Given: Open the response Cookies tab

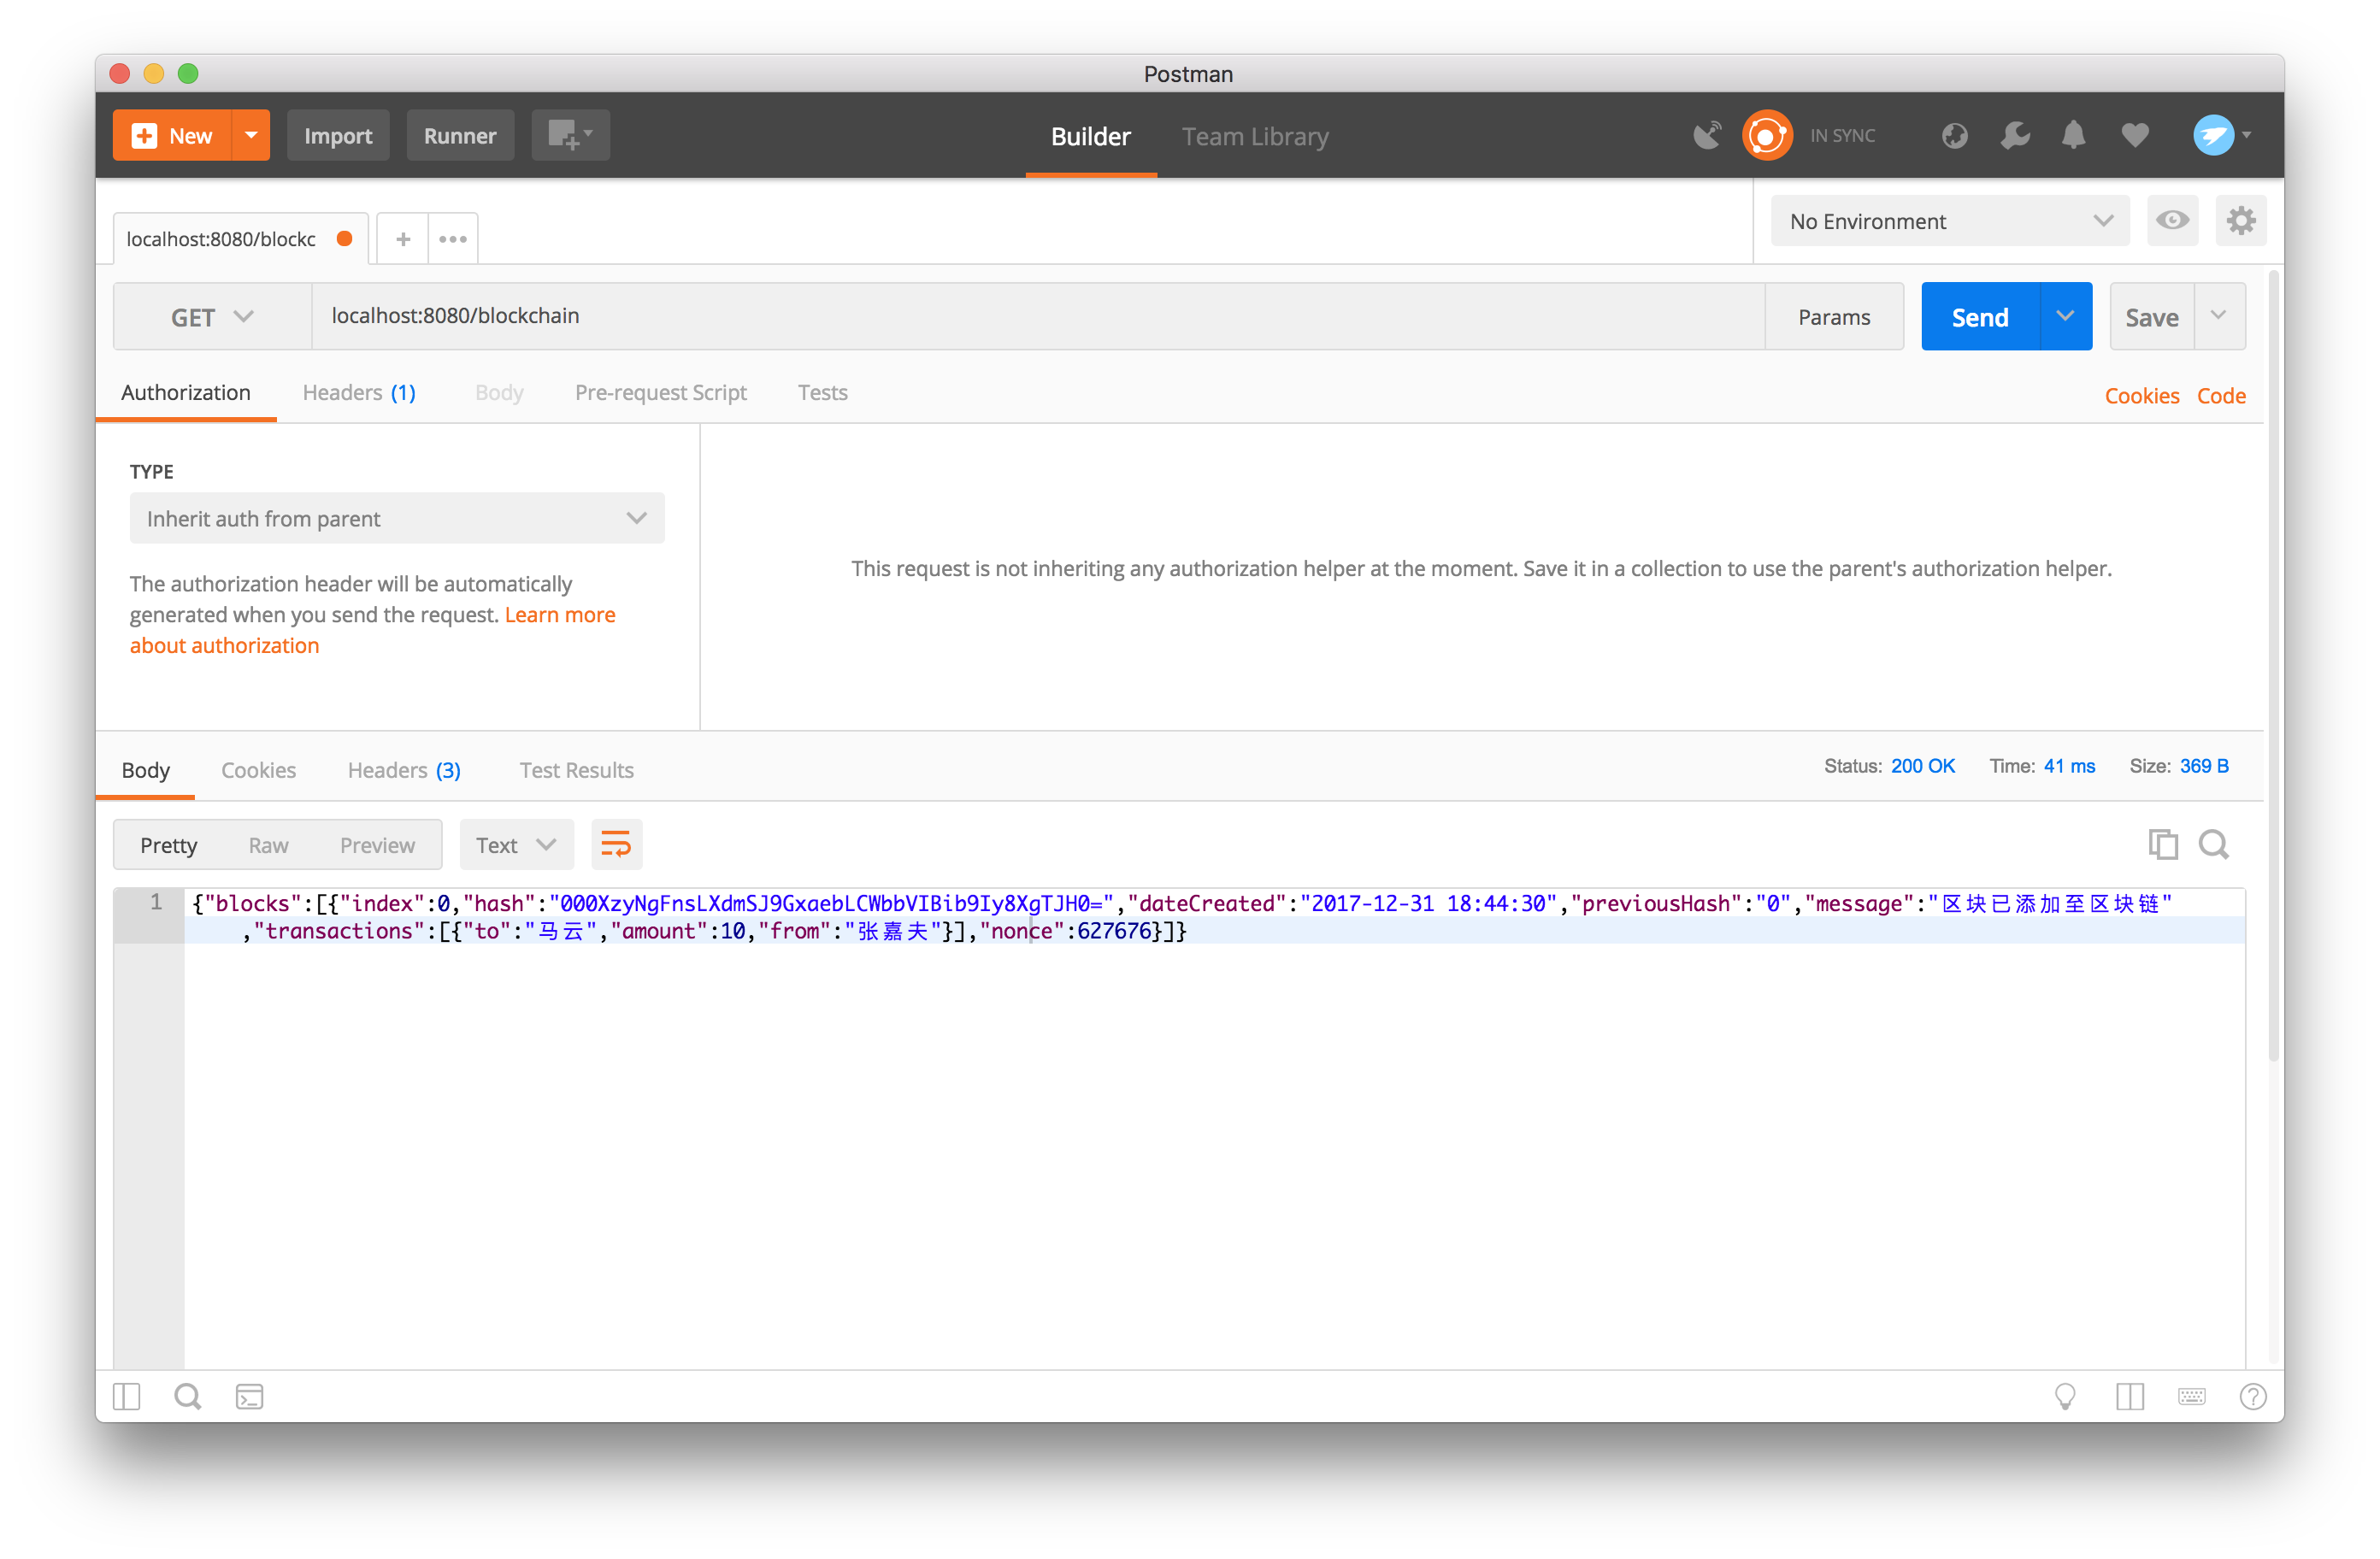Looking at the screenshot, I should coord(258,770).
